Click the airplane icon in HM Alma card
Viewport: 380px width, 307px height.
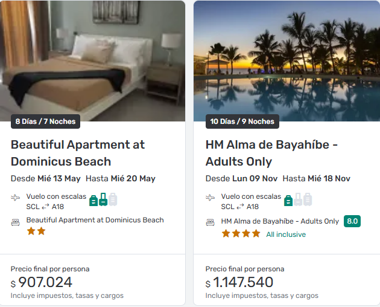pyautogui.click(x=211, y=198)
